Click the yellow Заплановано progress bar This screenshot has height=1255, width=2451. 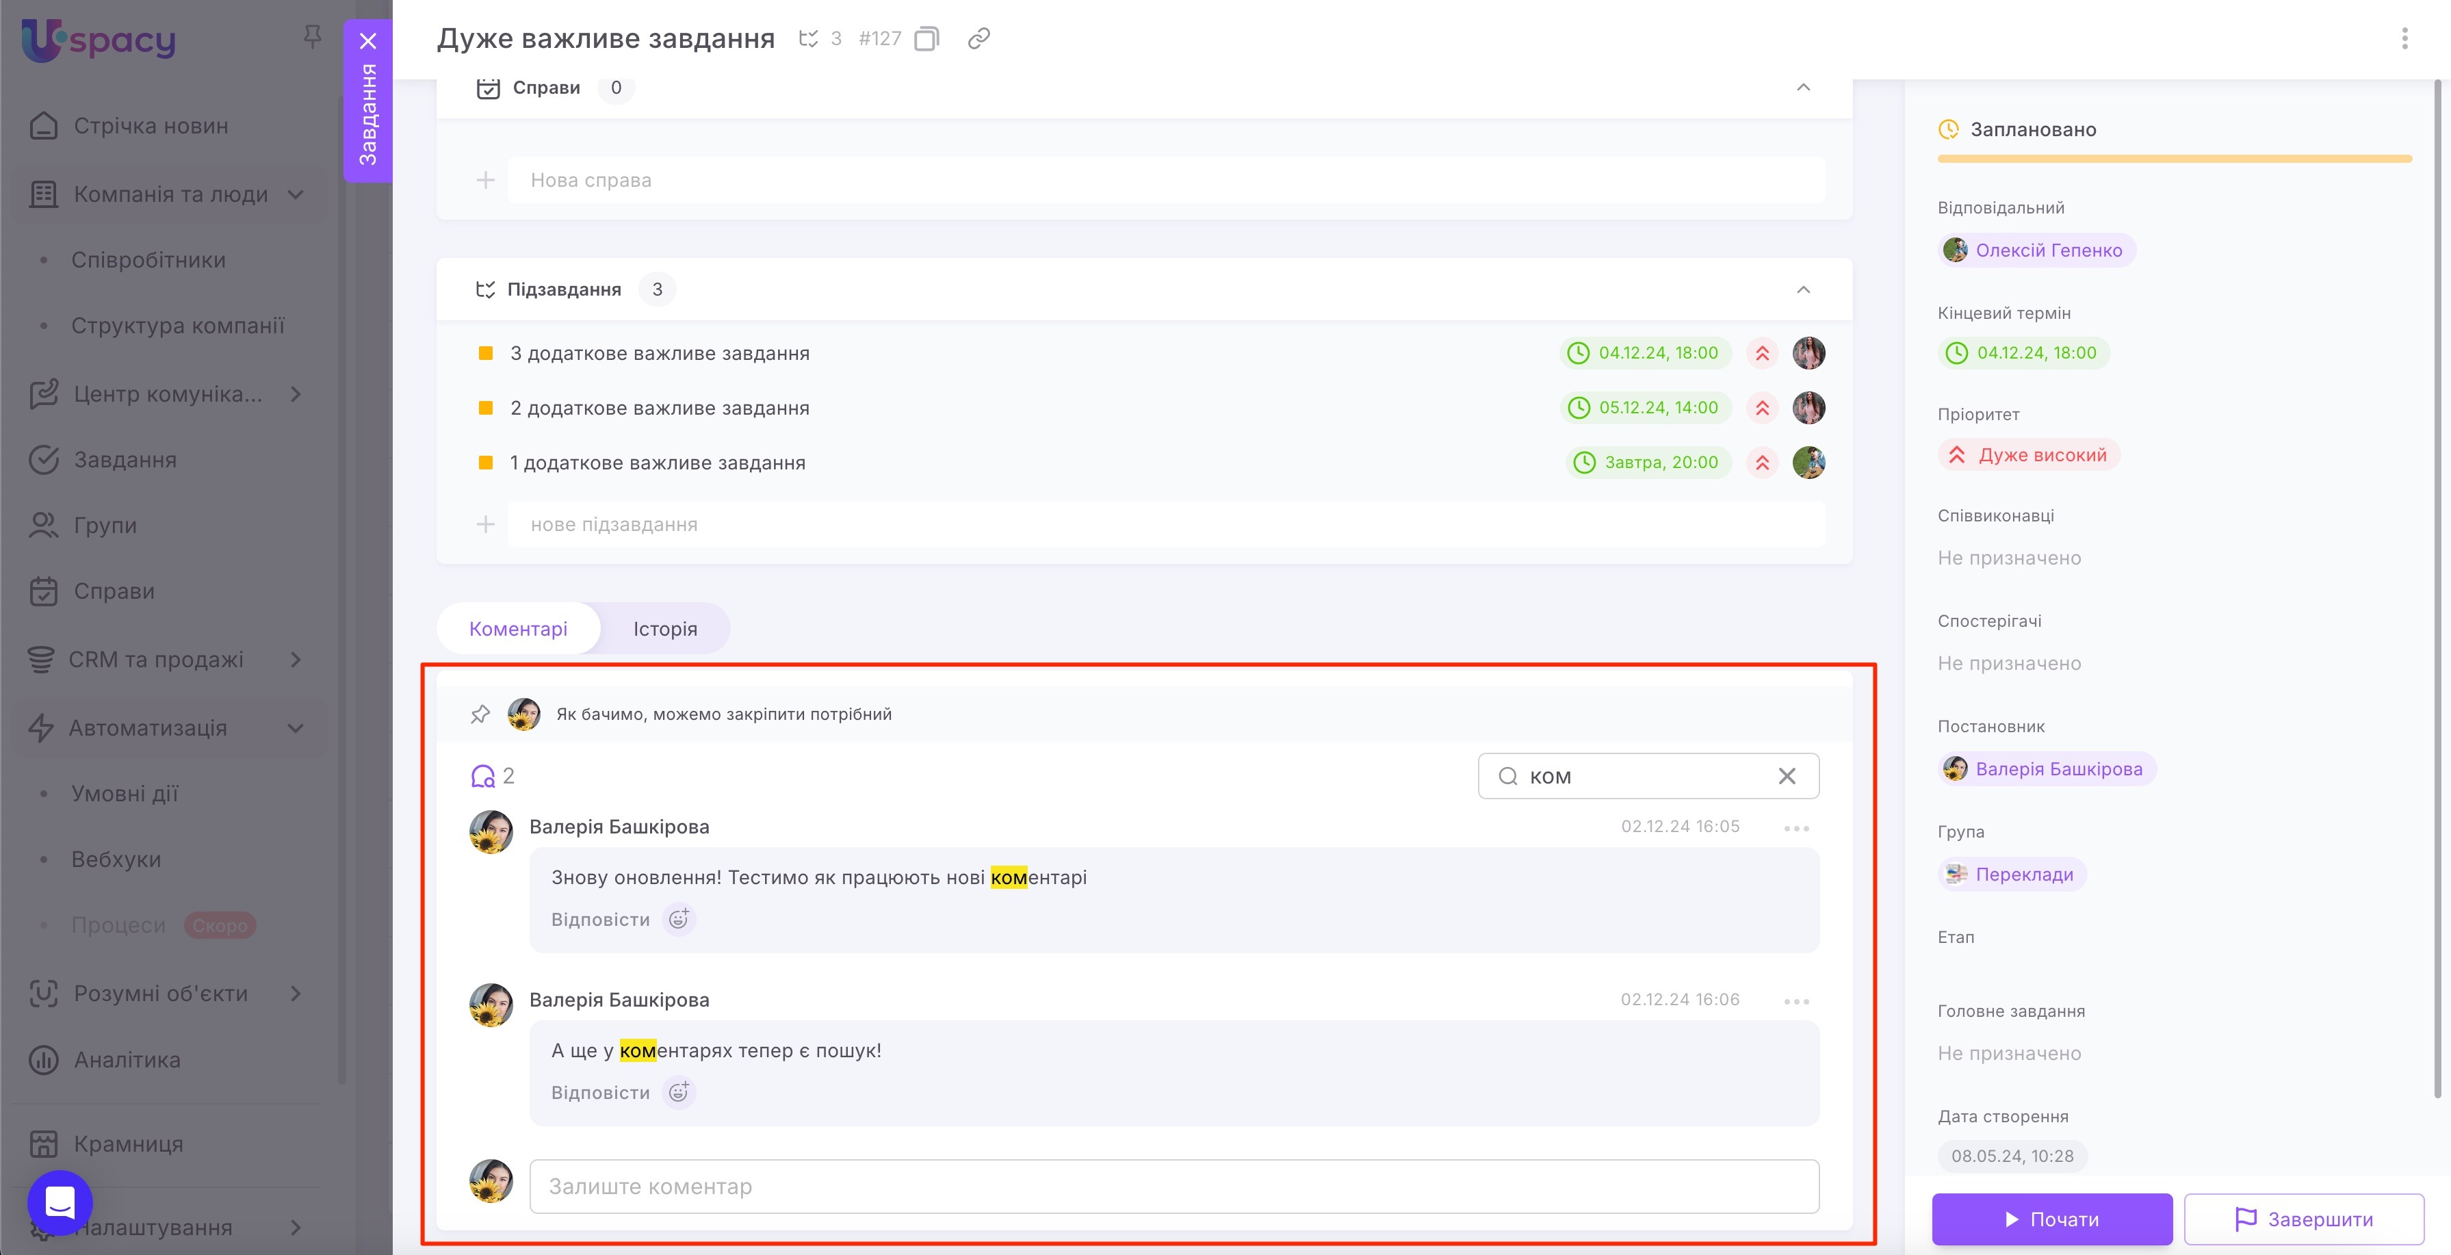click(2174, 159)
